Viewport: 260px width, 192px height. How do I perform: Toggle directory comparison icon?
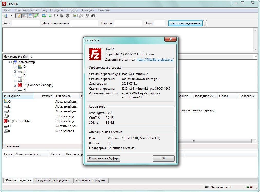pos(81,16)
